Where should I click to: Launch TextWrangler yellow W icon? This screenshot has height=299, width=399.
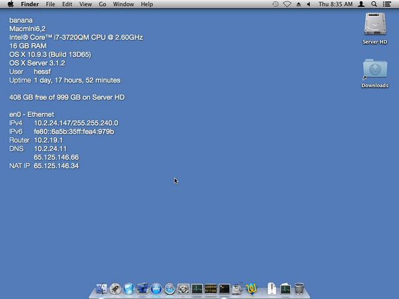[x=251, y=289]
